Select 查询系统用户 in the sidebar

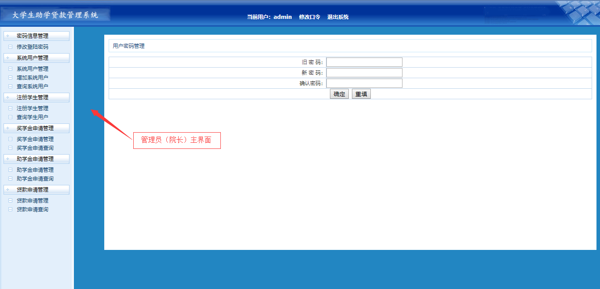tap(33, 87)
